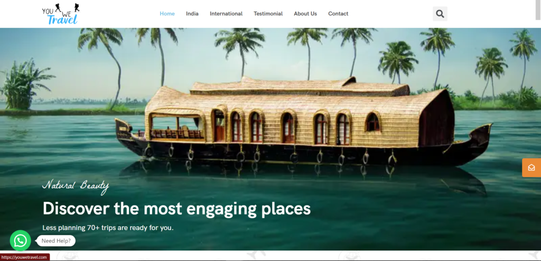Click the word Travel in the logo
The image size is (541, 261).
(62, 20)
